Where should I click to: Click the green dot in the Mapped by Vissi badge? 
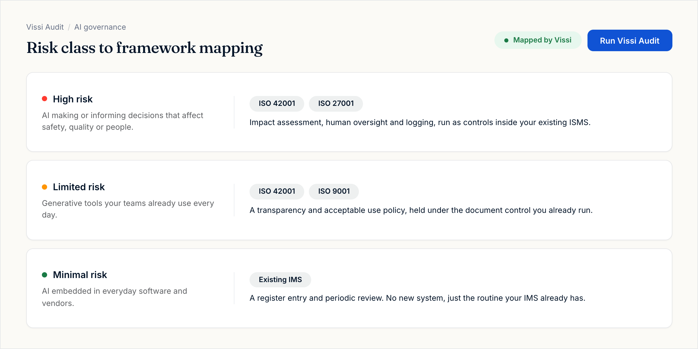(506, 40)
